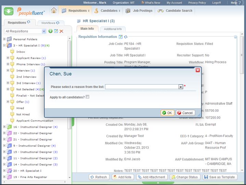
Task: Collapse the 3 - HR Specialist I node
Action: pyautogui.click(x=4, y=45)
